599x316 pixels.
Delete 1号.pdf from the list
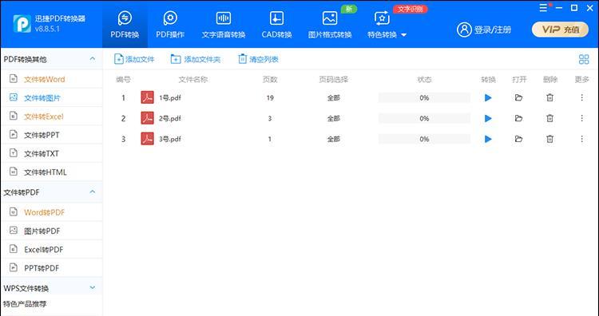[549, 97]
